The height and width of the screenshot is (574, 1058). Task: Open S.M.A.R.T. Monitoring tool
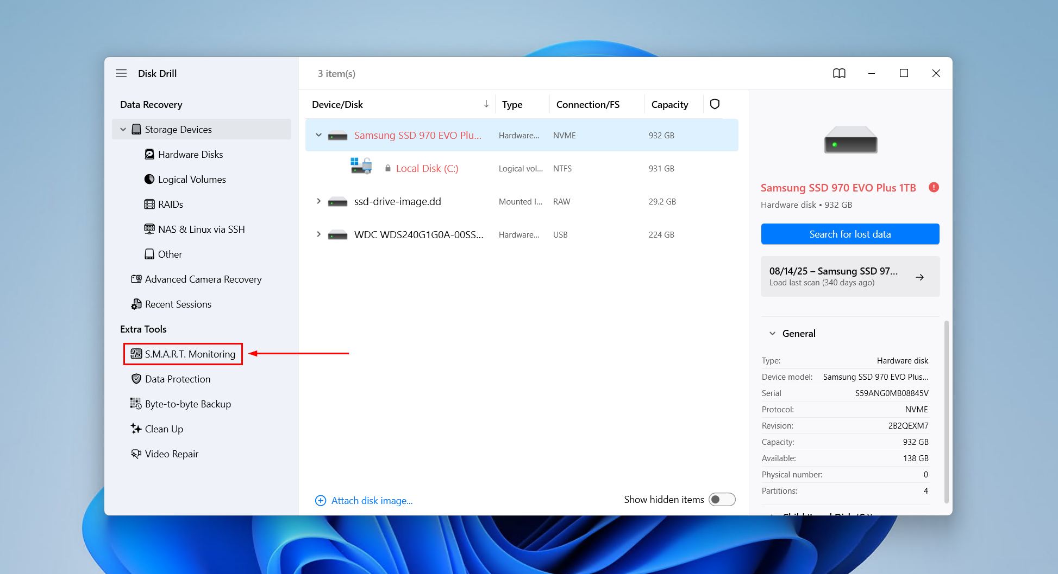coord(183,354)
